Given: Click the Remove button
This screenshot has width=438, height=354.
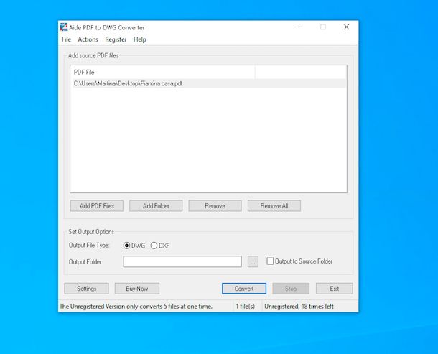Looking at the screenshot, I should coord(215,206).
